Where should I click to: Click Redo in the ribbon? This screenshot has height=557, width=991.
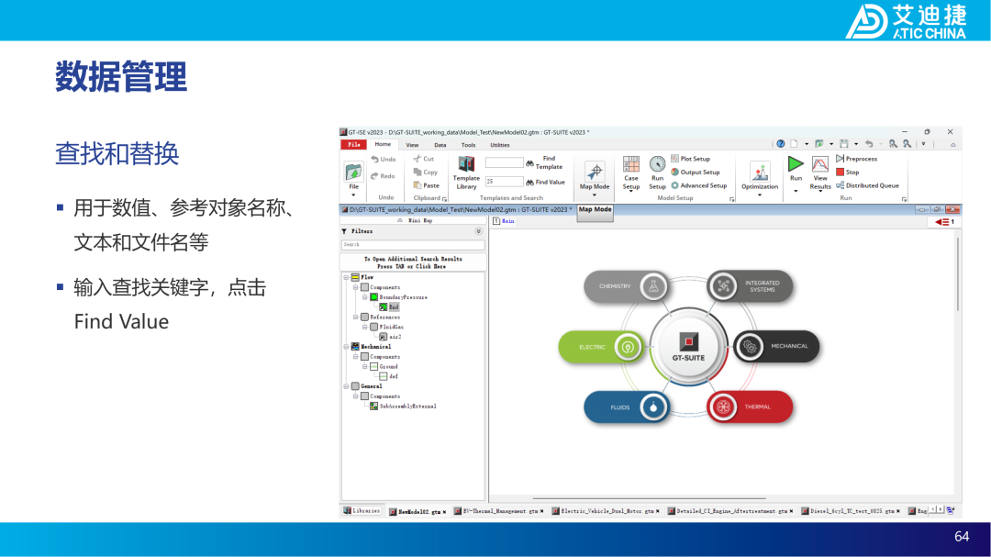[x=383, y=176]
